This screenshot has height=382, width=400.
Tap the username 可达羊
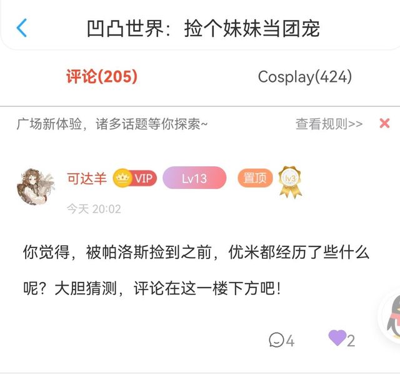87,178
